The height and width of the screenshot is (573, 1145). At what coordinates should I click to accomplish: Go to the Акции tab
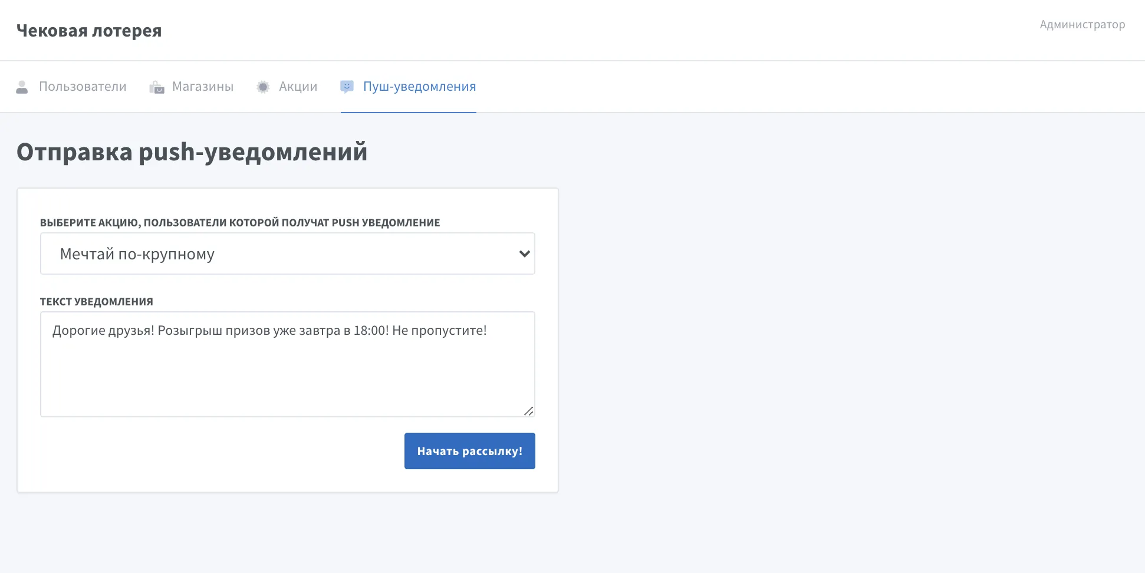click(x=298, y=87)
